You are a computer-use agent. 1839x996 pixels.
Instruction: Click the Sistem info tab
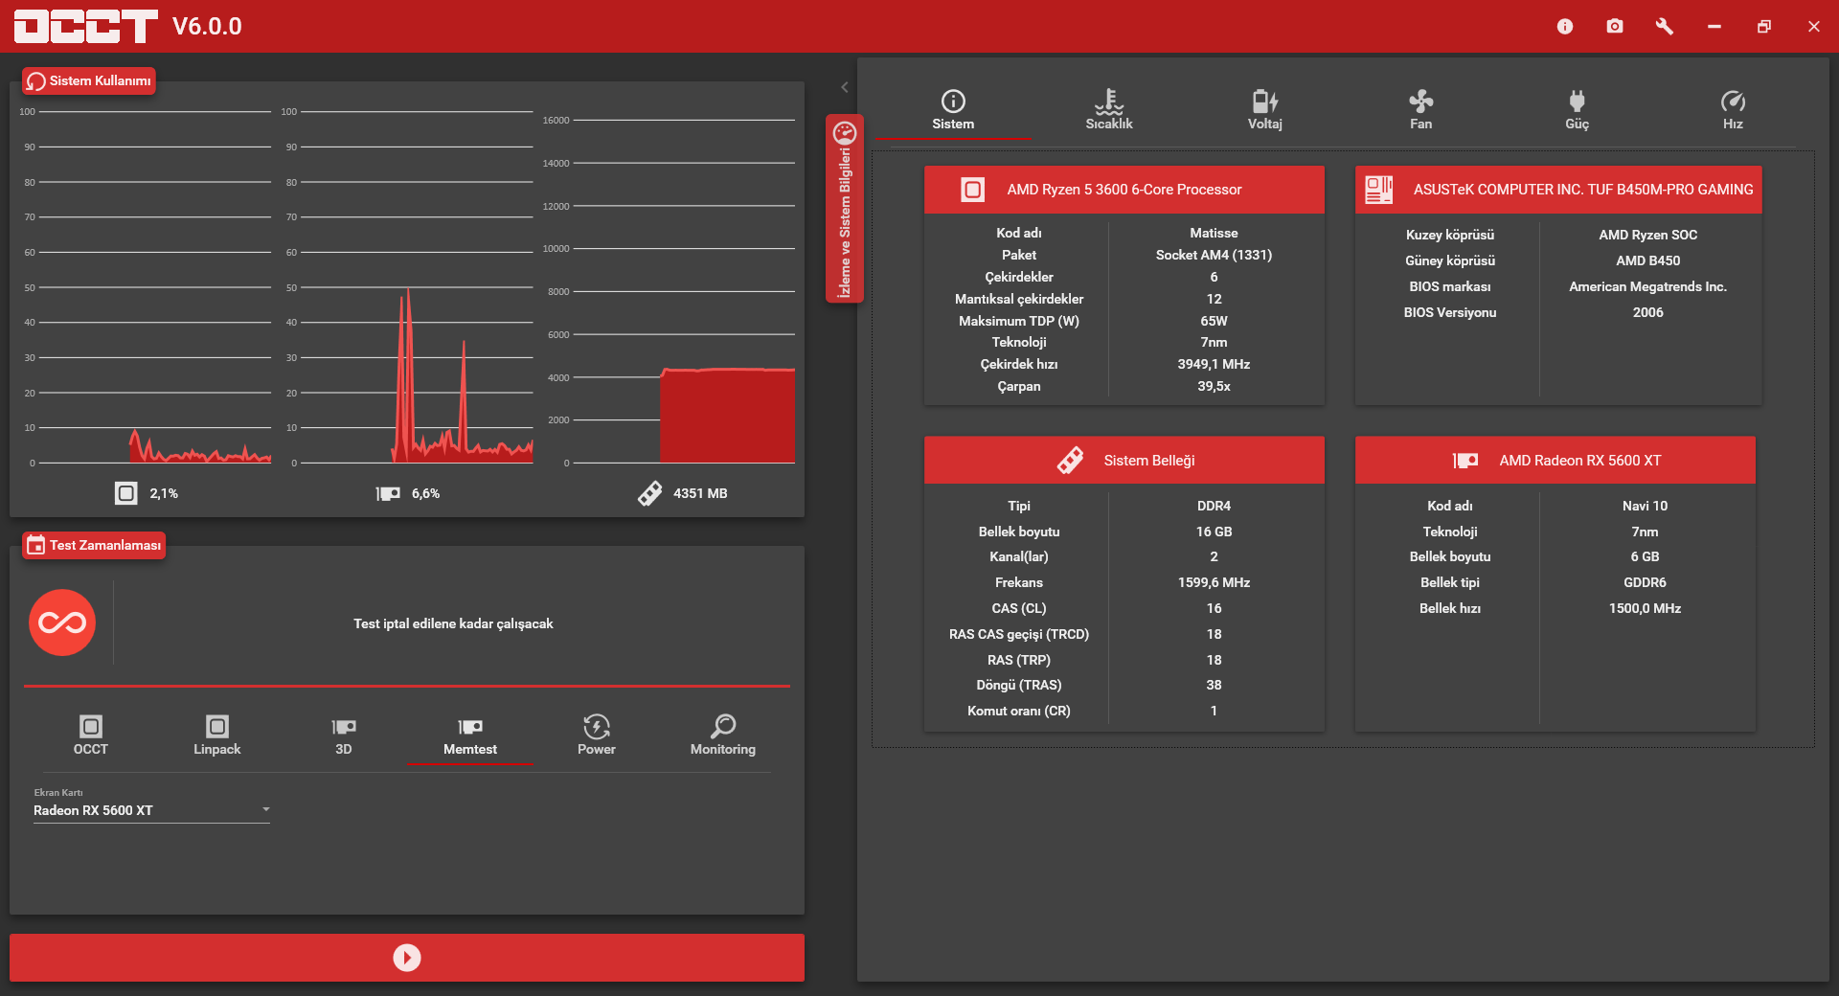953,110
